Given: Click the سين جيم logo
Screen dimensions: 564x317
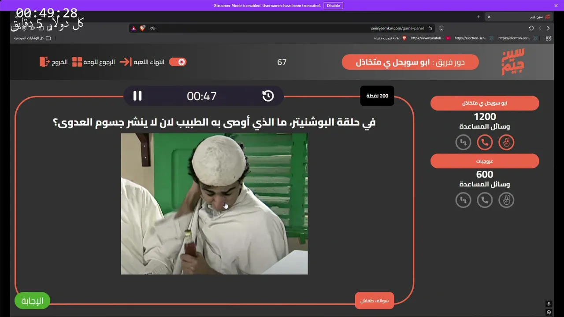Looking at the screenshot, I should pos(513,62).
